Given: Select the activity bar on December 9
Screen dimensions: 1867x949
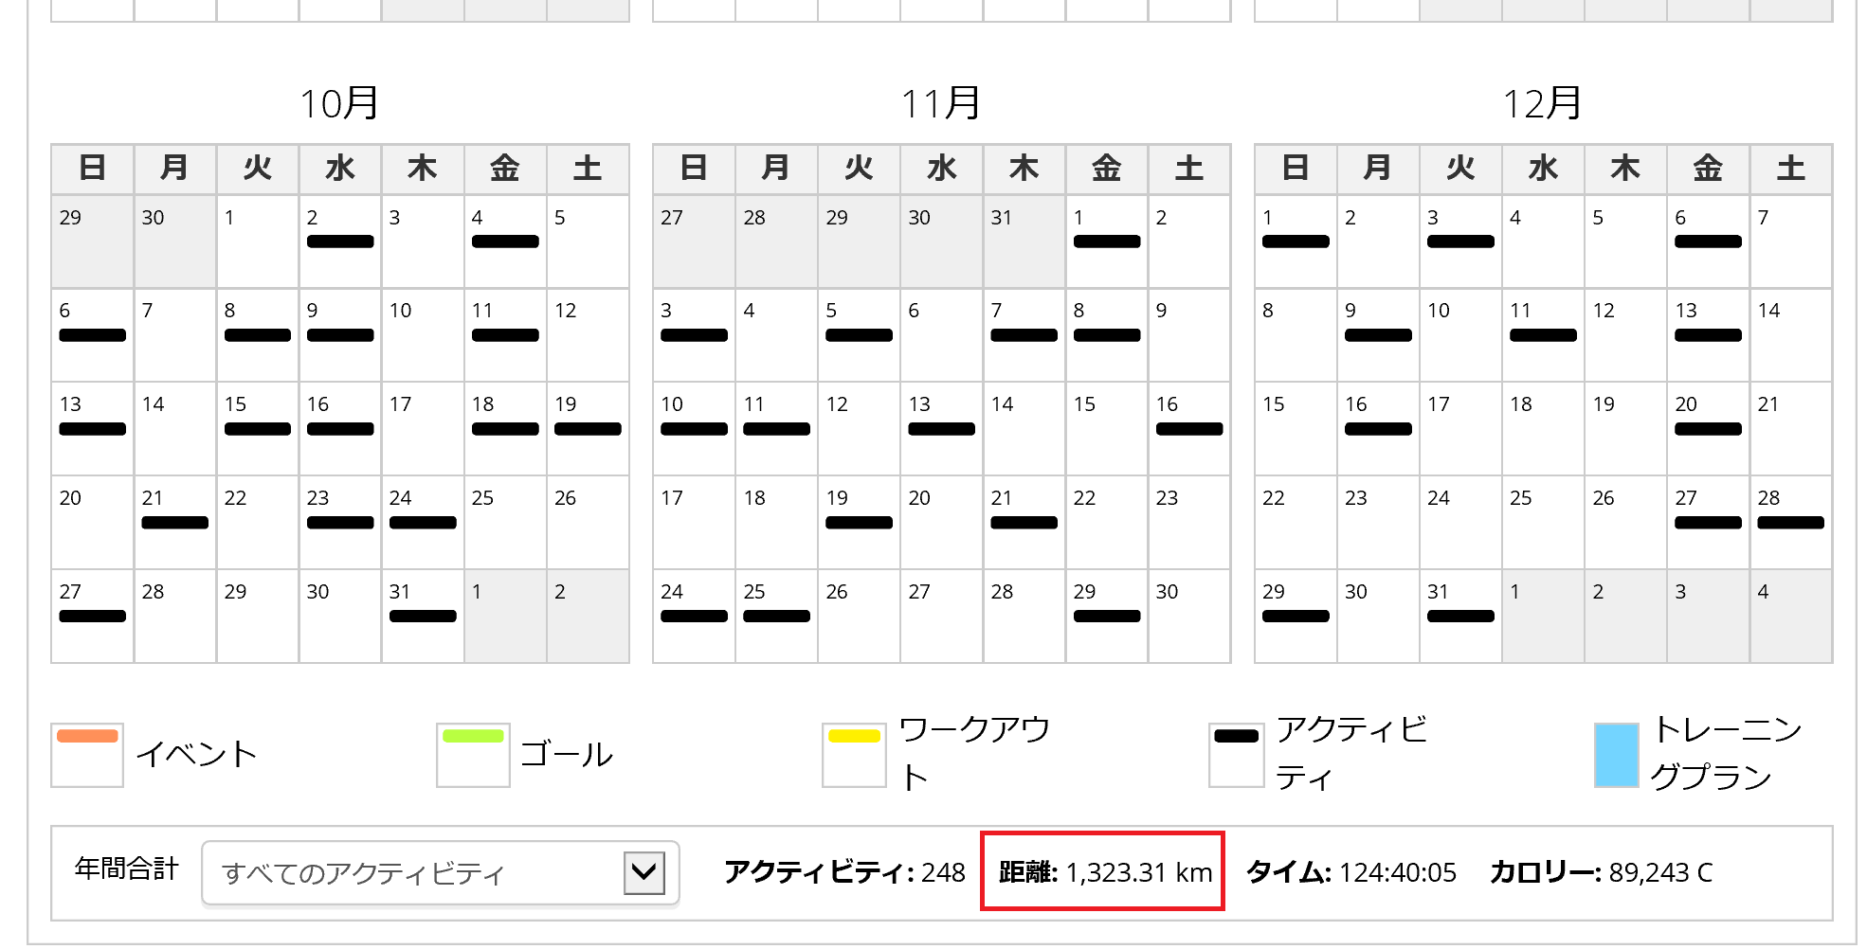Looking at the screenshot, I should 1378,335.
